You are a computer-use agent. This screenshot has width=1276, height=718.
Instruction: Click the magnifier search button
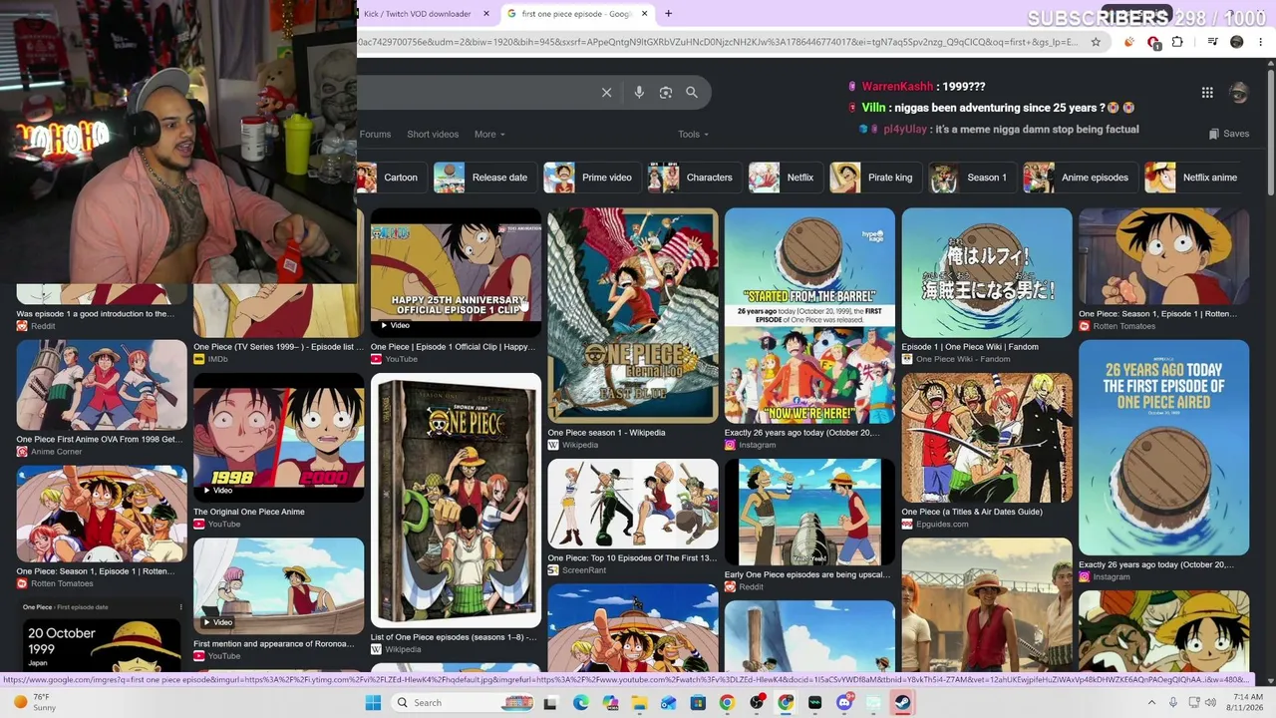[x=692, y=93]
